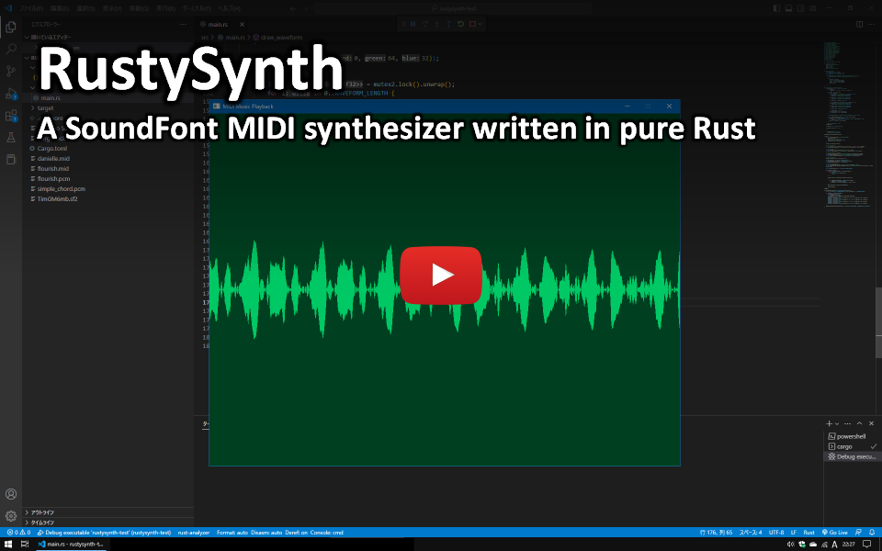882x551 pixels.
Task: Collapse the 開いているエディター section
Action: point(49,37)
